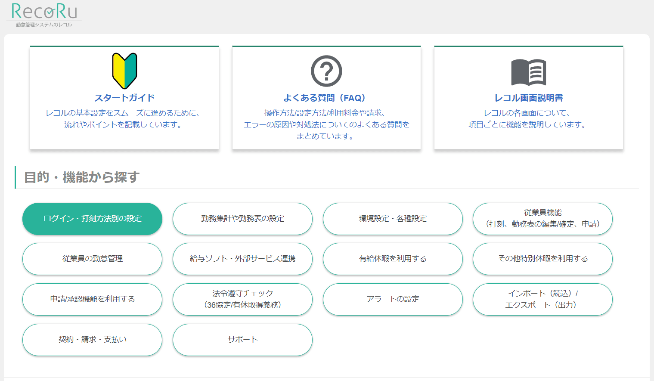654x381 pixels.
Task: Select 環境設定・各種設定 button
Action: tap(393, 219)
